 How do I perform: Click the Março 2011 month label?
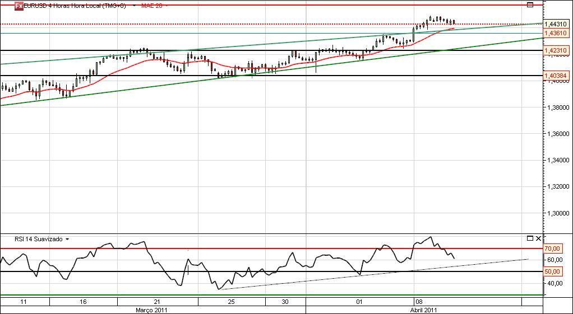[151, 310]
